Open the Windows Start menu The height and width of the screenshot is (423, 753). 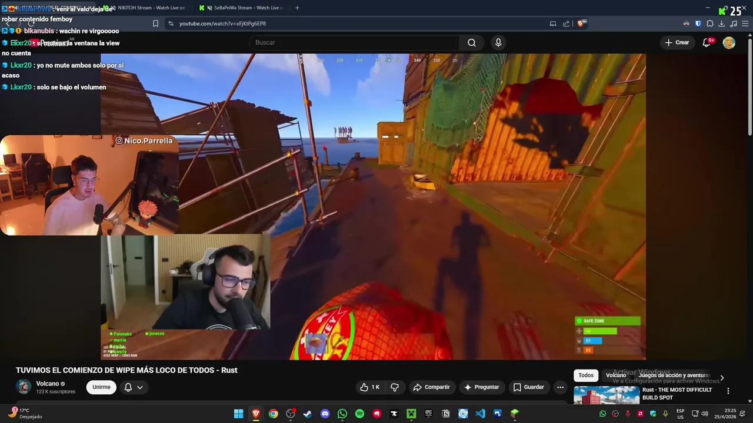tap(238, 414)
